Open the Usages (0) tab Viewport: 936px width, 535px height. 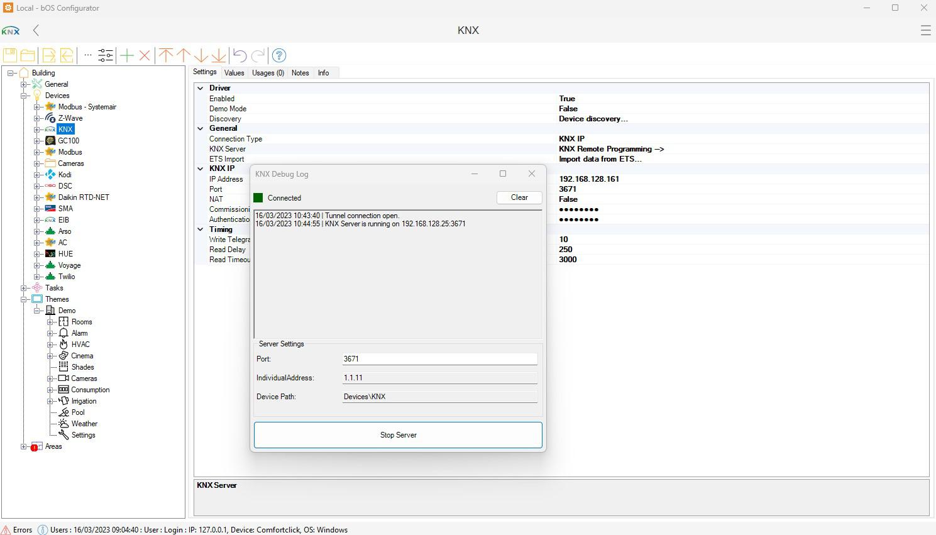click(268, 73)
